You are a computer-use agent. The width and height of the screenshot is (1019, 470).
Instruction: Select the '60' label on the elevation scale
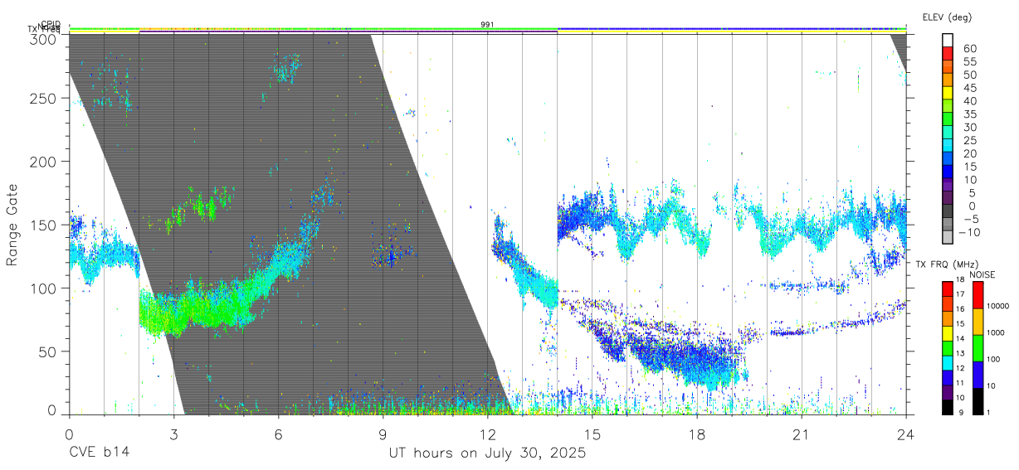(x=970, y=48)
